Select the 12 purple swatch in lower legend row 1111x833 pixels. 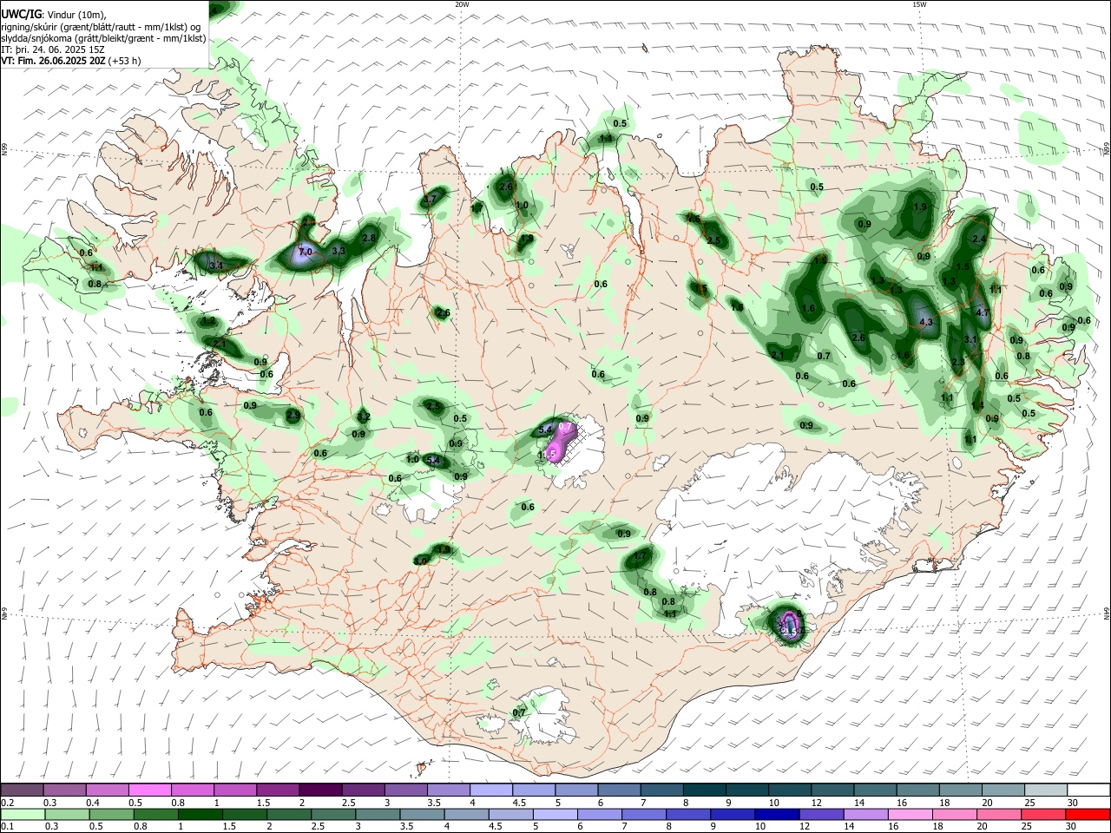tap(820, 814)
